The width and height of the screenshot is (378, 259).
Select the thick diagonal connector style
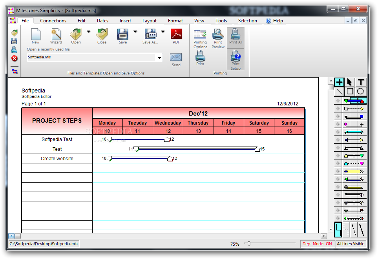(362, 230)
